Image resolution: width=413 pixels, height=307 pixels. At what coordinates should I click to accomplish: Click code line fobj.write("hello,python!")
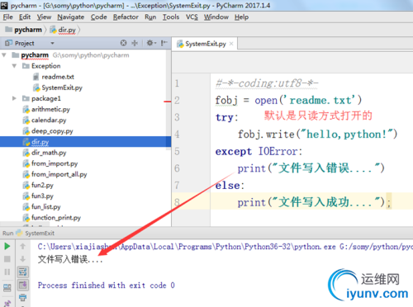(x=318, y=135)
